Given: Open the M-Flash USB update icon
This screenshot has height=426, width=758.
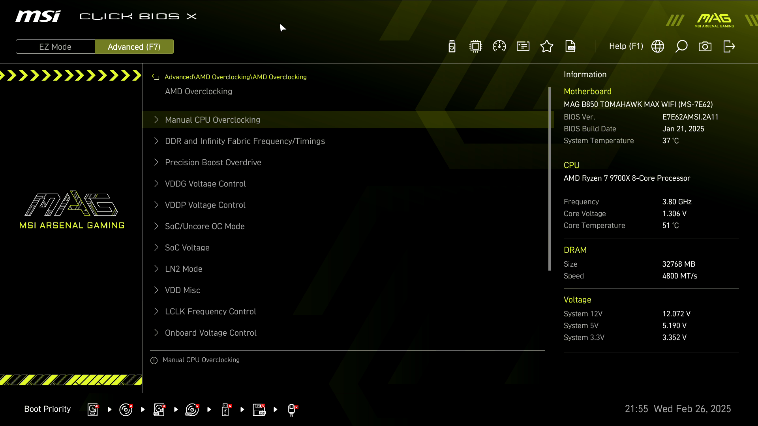Looking at the screenshot, I should (x=452, y=47).
